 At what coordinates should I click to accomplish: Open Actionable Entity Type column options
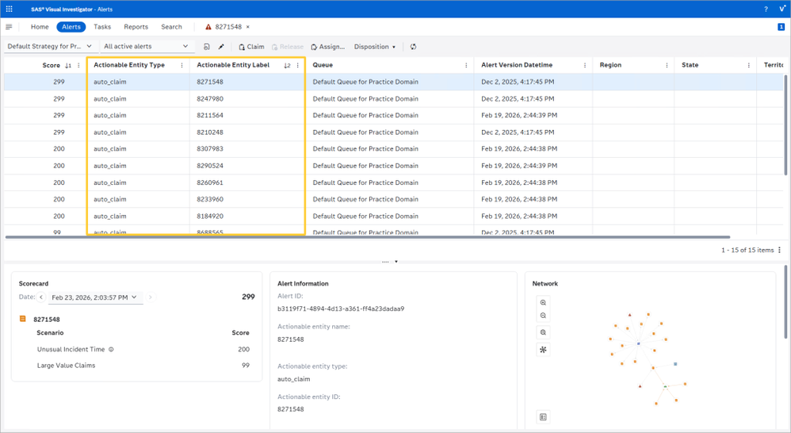pos(182,65)
